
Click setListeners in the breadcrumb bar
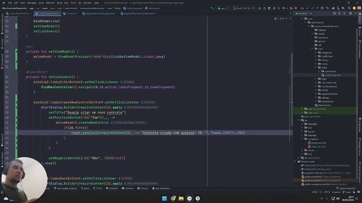152,8
